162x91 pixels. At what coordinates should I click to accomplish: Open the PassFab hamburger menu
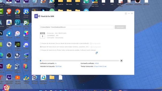126,13
